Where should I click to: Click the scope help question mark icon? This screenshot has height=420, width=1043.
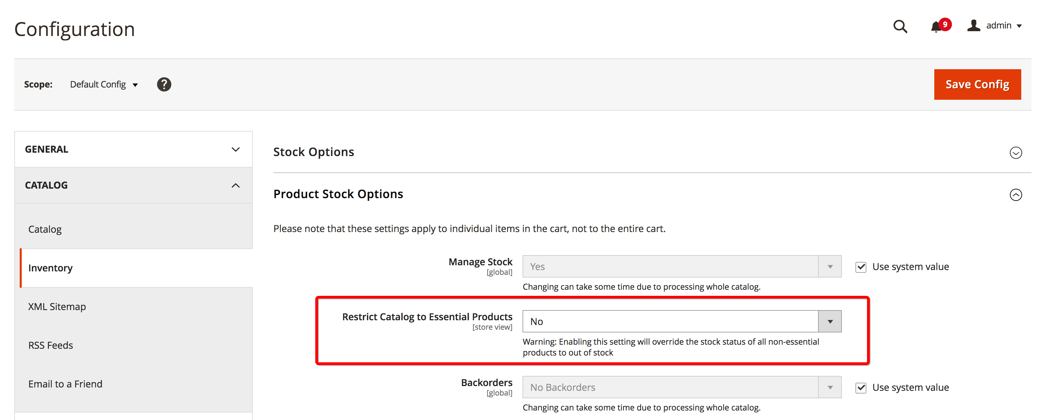coord(164,84)
